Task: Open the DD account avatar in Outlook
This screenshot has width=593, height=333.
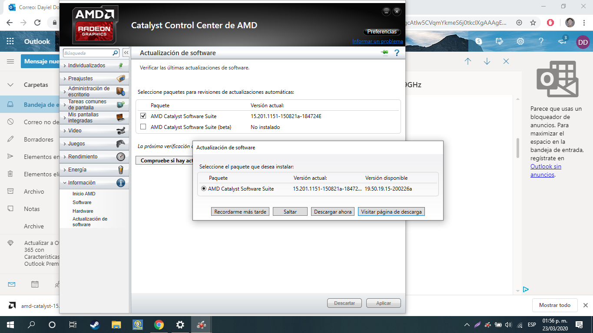Action: [x=583, y=42]
